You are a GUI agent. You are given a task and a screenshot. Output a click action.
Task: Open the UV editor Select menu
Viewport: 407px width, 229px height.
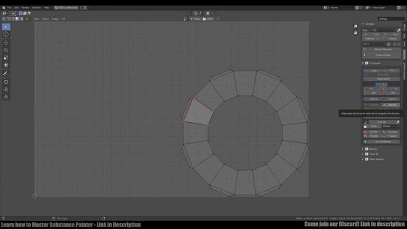coord(45,19)
